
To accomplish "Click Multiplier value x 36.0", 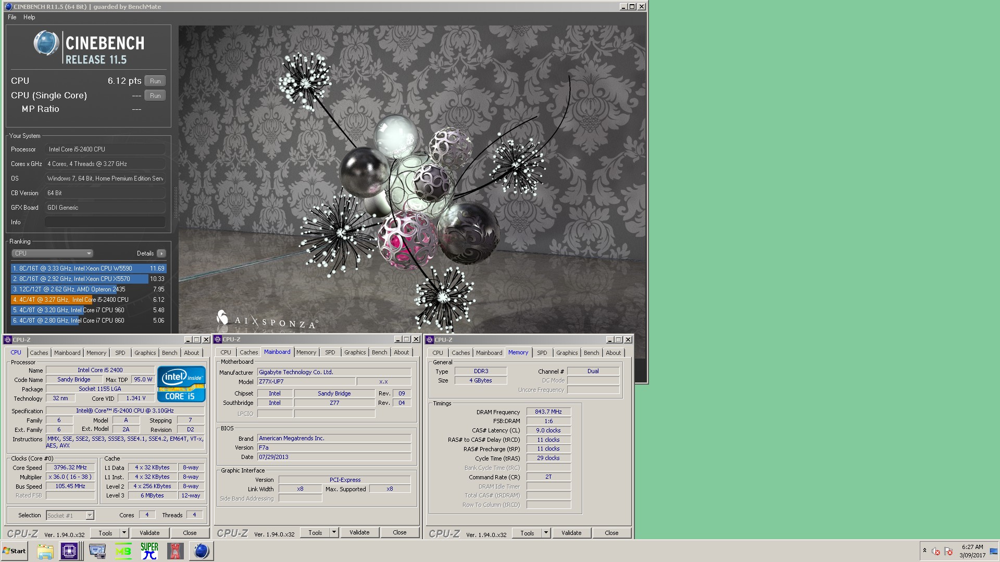I will click(x=70, y=477).
